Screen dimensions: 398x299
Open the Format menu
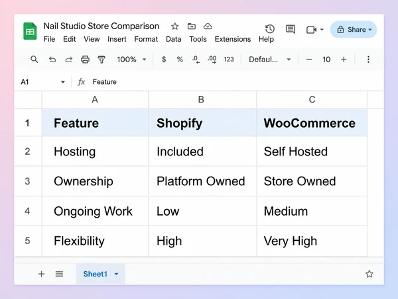pos(146,39)
